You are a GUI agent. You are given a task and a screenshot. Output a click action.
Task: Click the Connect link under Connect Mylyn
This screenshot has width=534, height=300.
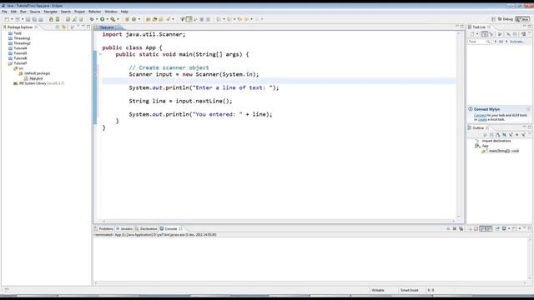(481, 115)
